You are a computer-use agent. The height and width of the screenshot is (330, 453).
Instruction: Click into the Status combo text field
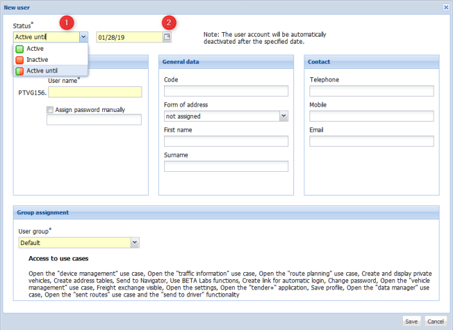point(46,37)
